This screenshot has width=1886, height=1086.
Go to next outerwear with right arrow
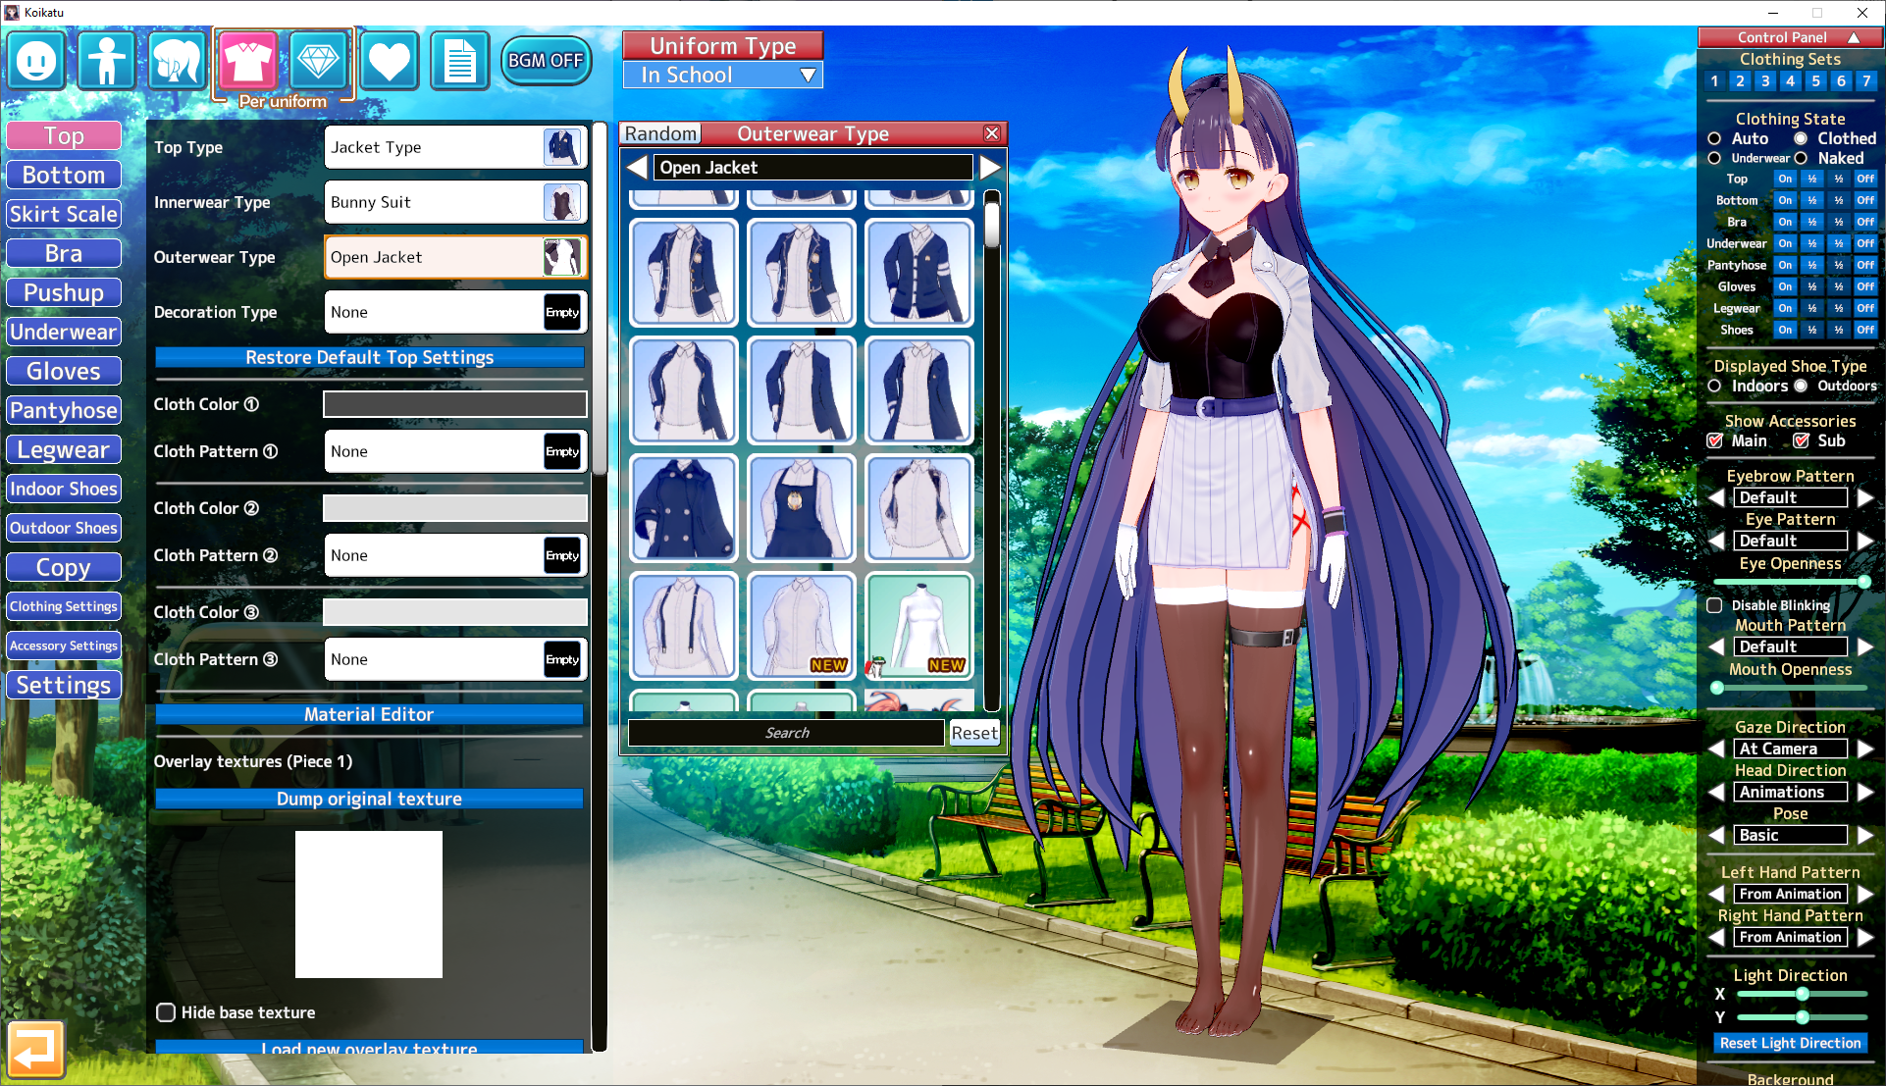click(x=990, y=168)
